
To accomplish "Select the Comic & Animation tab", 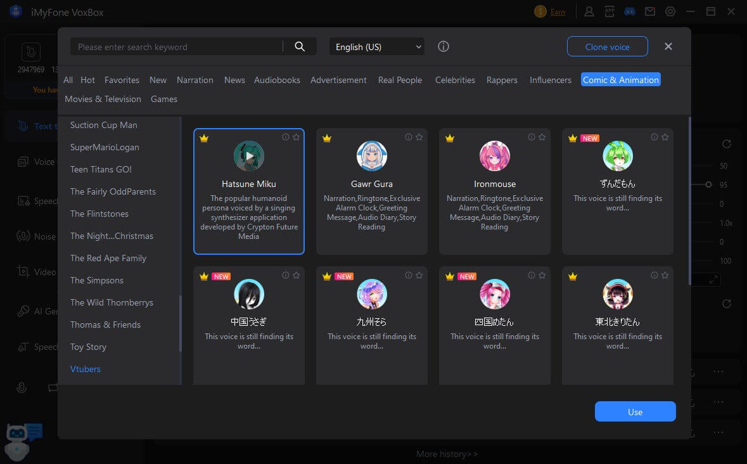I will coord(621,80).
